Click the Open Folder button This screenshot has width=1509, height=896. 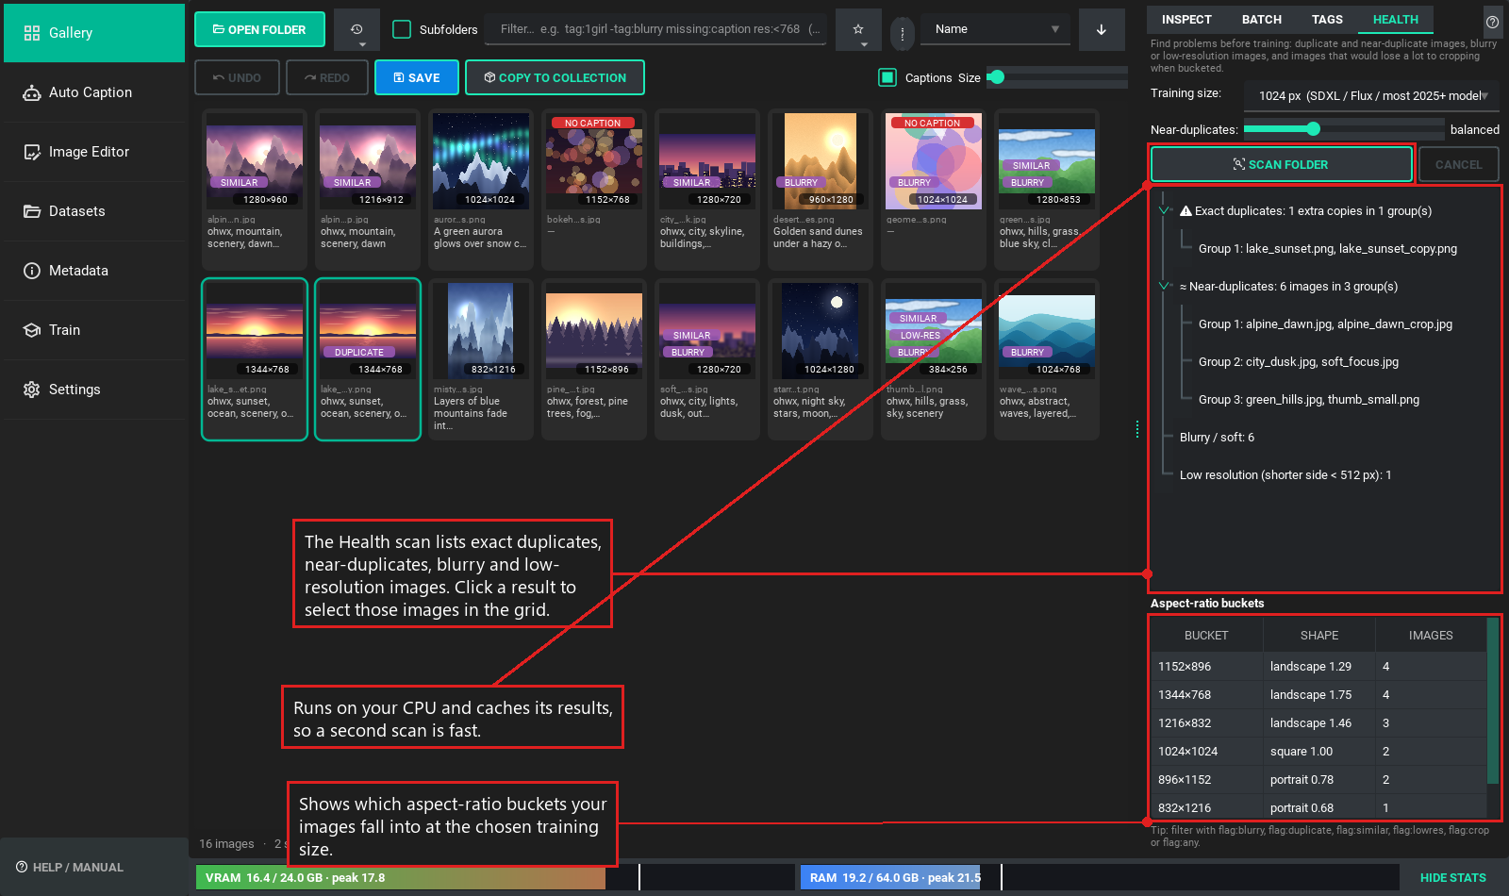[x=259, y=29]
